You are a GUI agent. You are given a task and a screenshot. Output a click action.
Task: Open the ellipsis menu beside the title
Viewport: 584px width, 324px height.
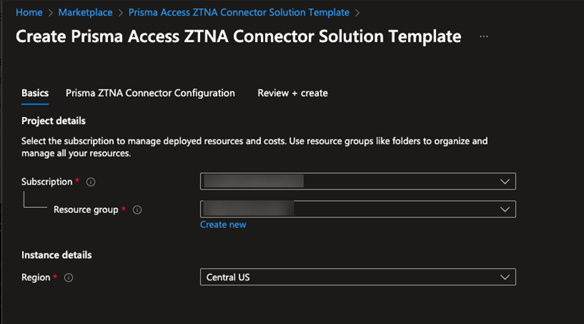point(484,36)
